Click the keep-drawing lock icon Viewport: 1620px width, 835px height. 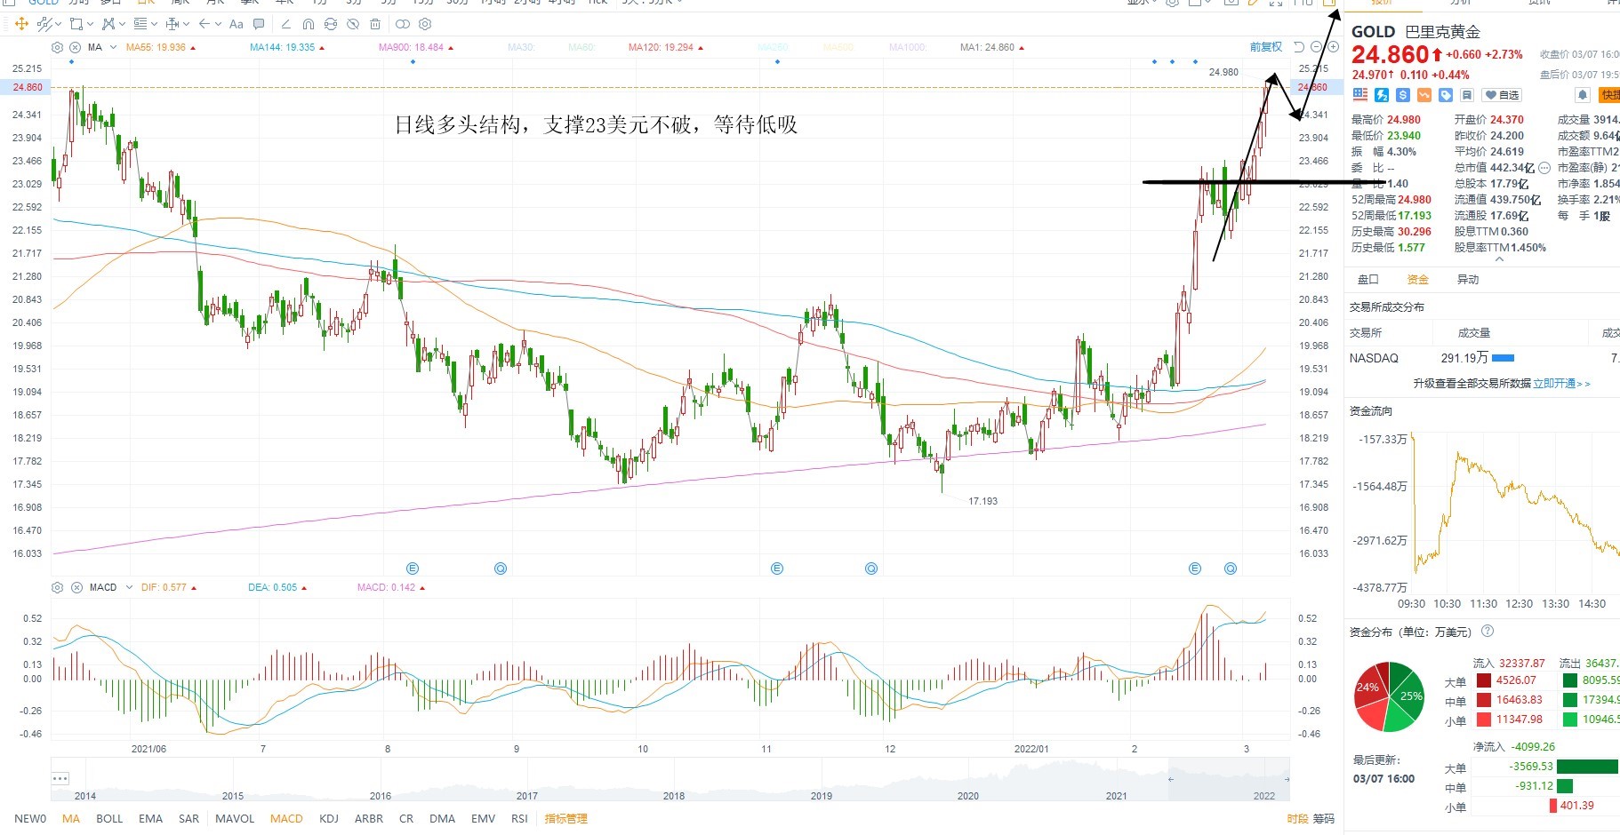click(331, 24)
